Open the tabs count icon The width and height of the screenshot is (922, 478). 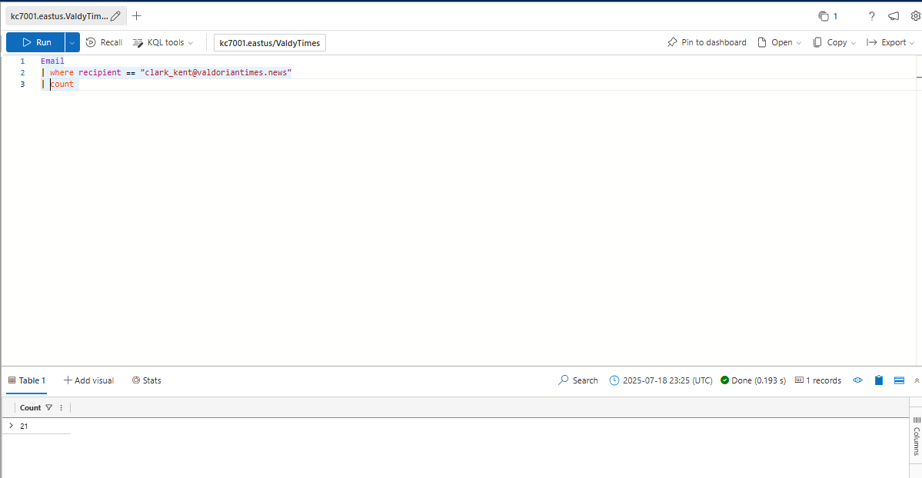[x=828, y=16]
